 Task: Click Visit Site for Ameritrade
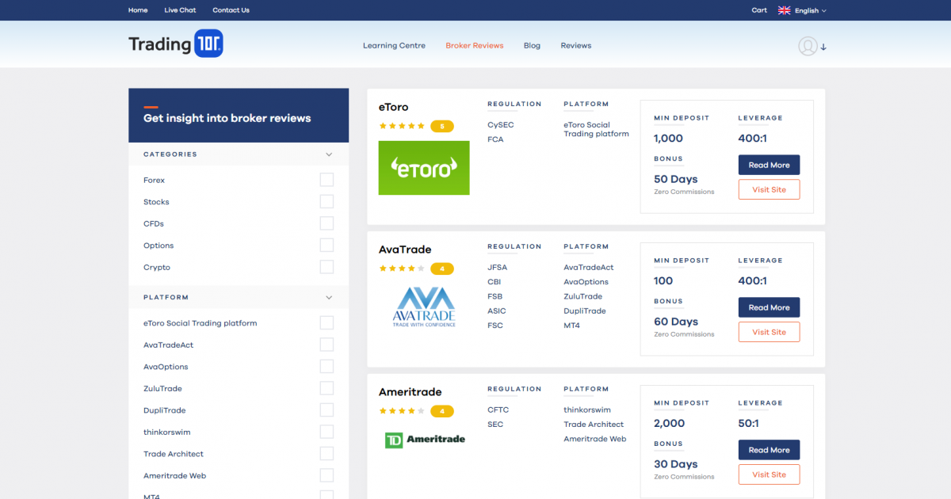[769, 474]
